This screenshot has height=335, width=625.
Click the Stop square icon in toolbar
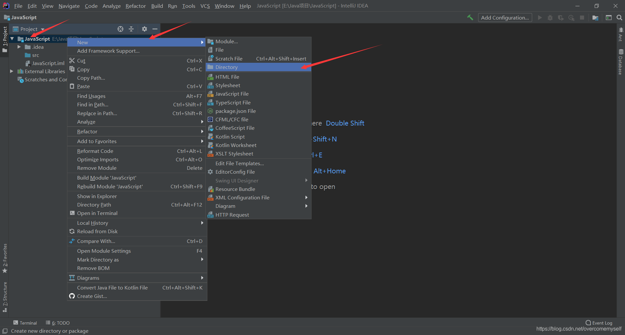[582, 18]
